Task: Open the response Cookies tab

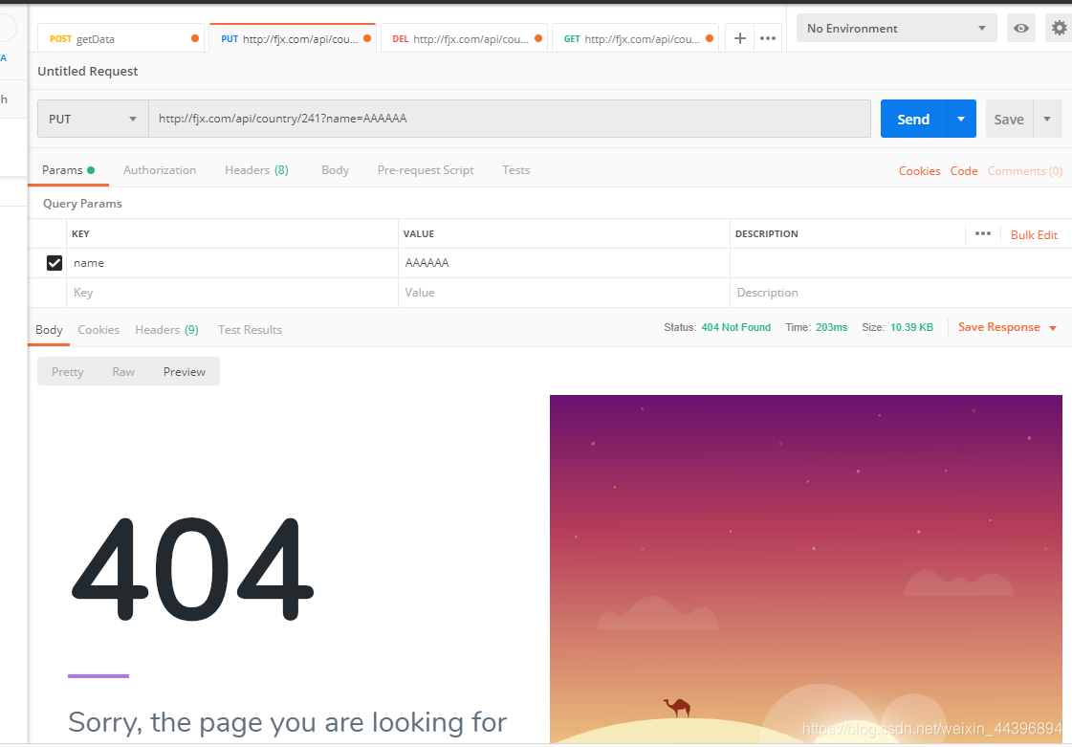Action: pyautogui.click(x=98, y=330)
